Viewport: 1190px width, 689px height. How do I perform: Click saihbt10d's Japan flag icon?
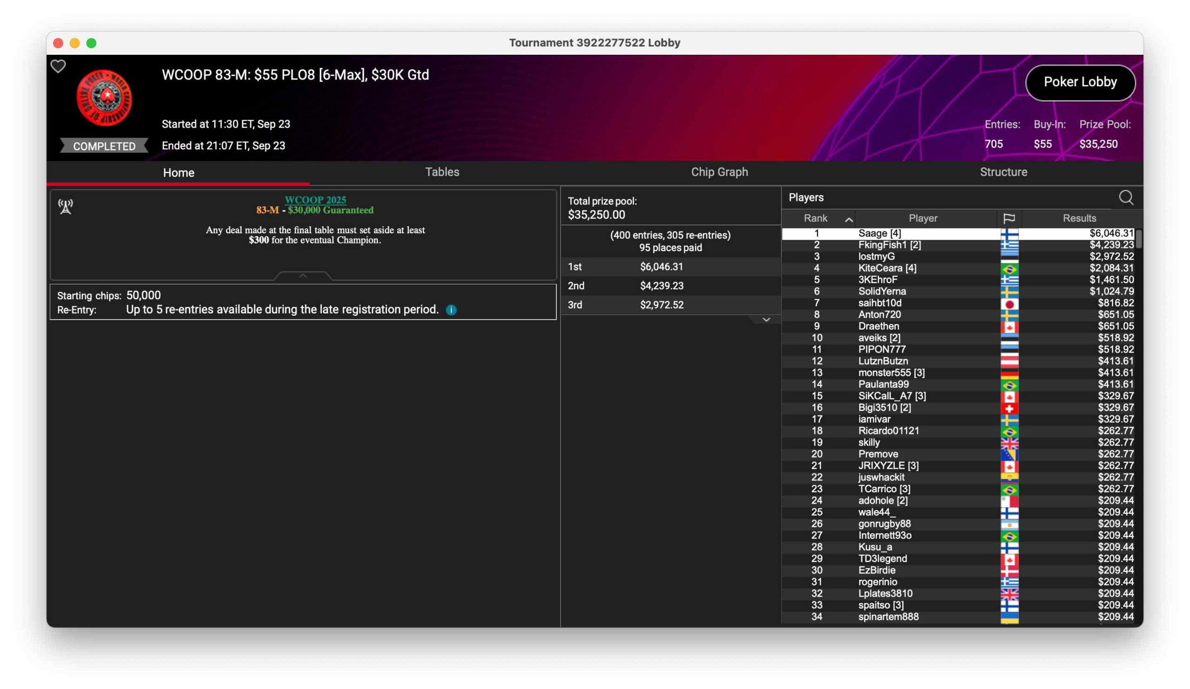click(1009, 303)
